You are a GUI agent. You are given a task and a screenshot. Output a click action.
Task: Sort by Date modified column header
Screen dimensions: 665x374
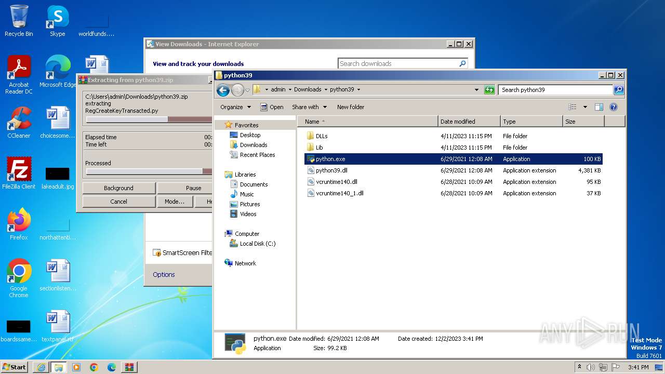469,122
